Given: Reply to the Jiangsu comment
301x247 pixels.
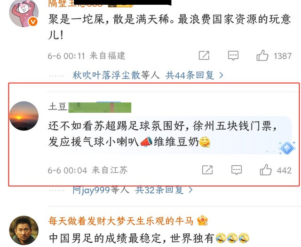Looking at the screenshot, I should pyautogui.click(x=236, y=170).
